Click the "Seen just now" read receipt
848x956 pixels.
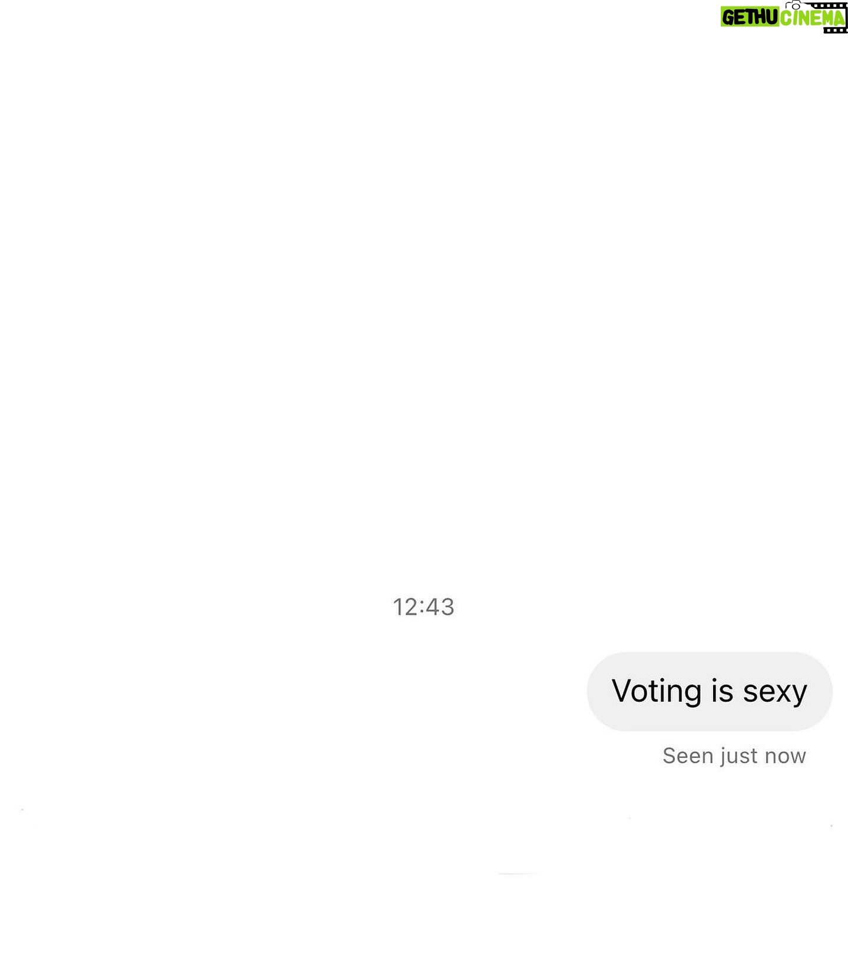click(734, 756)
